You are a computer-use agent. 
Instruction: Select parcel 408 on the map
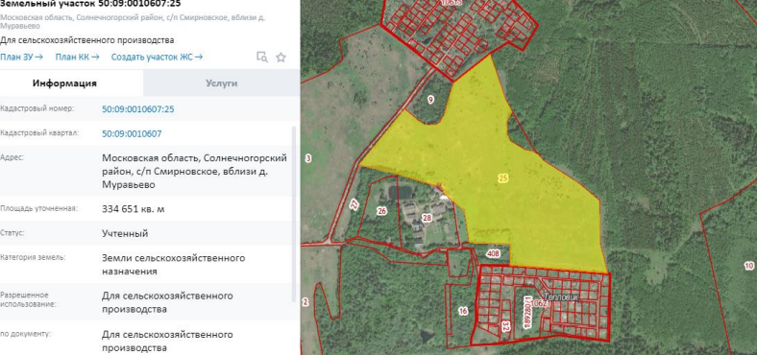point(493,253)
